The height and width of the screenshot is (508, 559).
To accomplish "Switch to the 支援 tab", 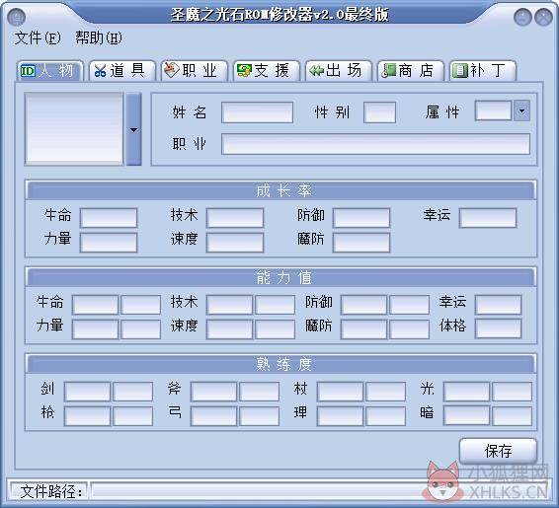I will pyautogui.click(x=267, y=70).
